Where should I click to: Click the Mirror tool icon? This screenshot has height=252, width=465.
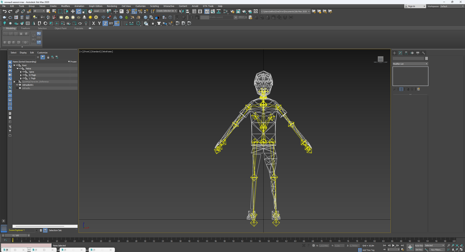click(x=181, y=11)
